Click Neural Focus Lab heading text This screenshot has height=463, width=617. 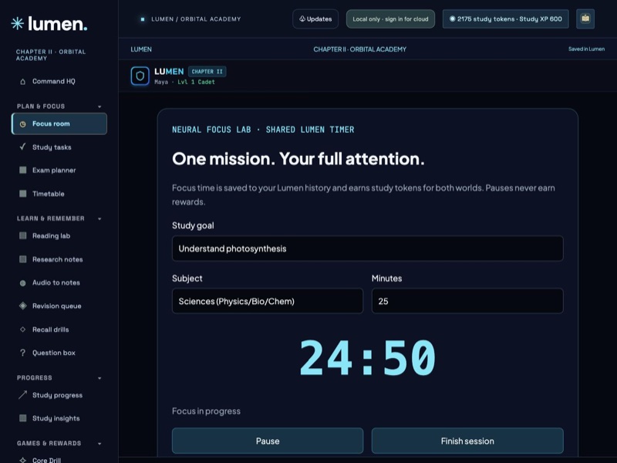(x=263, y=130)
